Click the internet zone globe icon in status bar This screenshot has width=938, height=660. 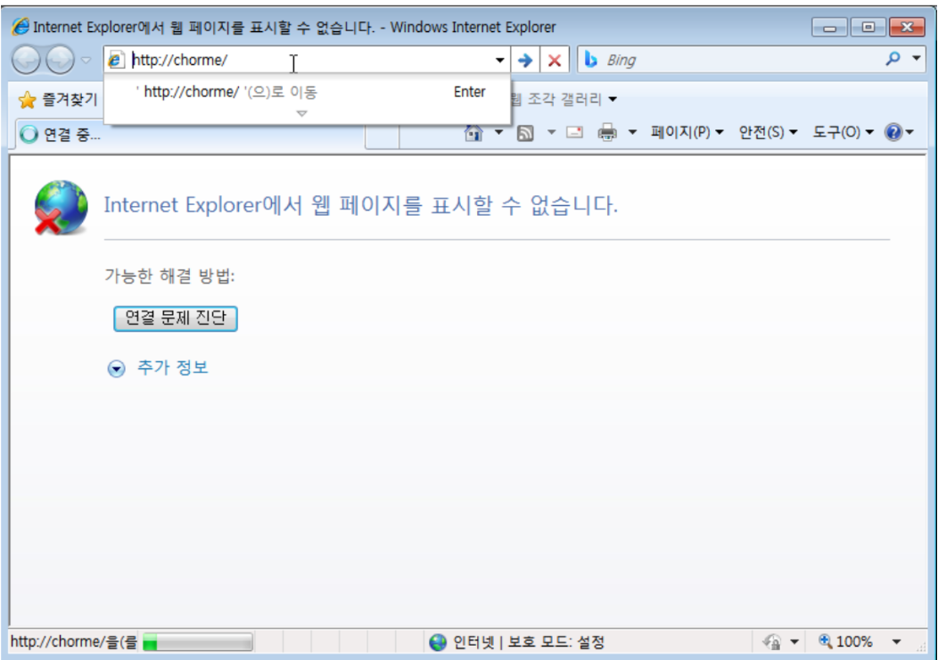(438, 643)
